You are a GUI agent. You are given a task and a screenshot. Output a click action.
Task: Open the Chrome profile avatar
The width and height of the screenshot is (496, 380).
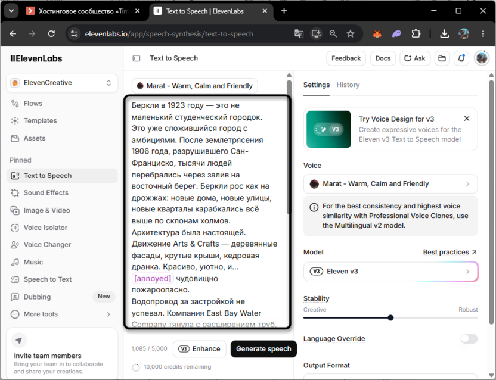(x=464, y=33)
